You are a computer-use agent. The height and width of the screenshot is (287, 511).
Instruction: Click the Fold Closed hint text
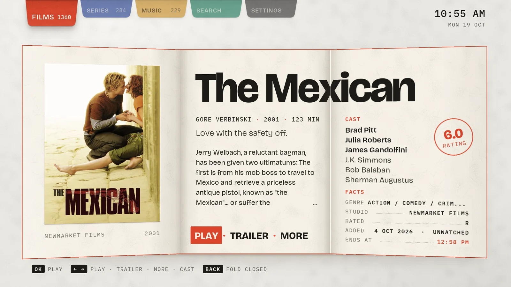pos(246,269)
